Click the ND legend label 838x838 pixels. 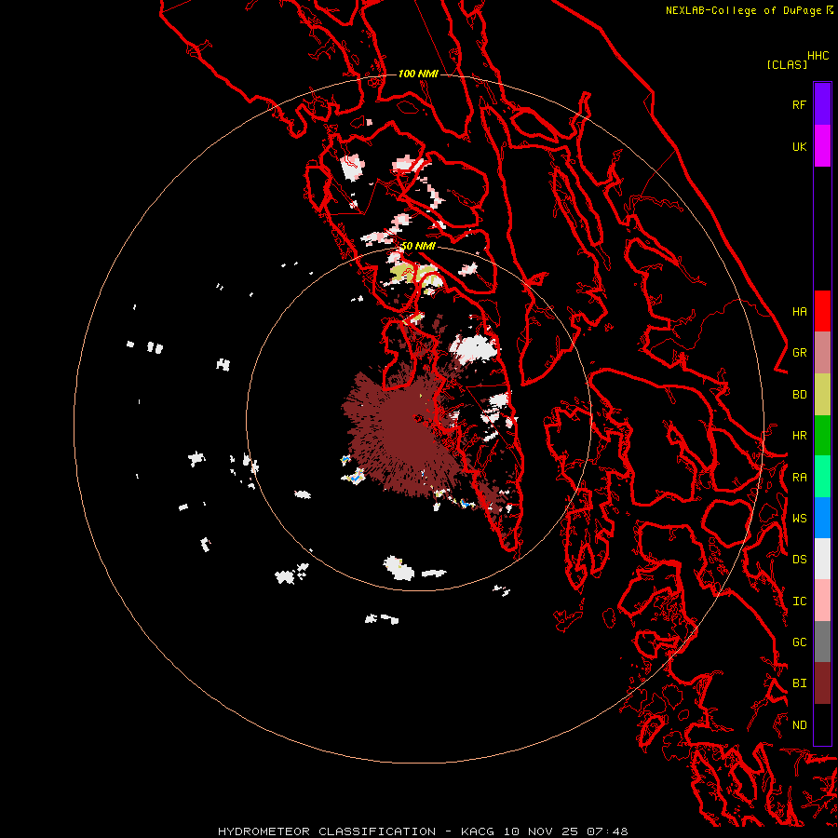799,725
